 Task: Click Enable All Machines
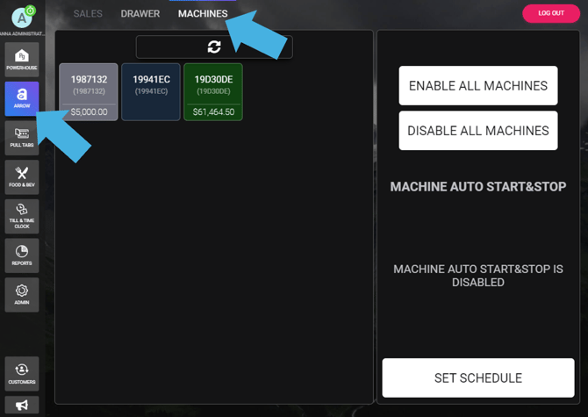478,86
